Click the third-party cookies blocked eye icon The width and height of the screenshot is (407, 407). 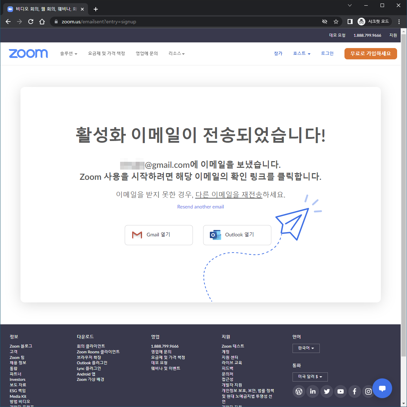[x=324, y=22]
